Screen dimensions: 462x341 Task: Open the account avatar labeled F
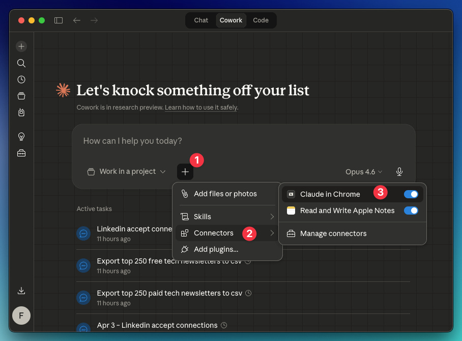coord(21,316)
